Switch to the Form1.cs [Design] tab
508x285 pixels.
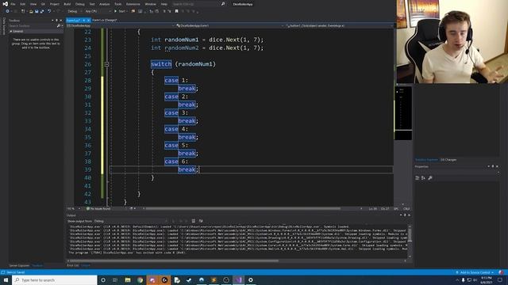coord(104,20)
